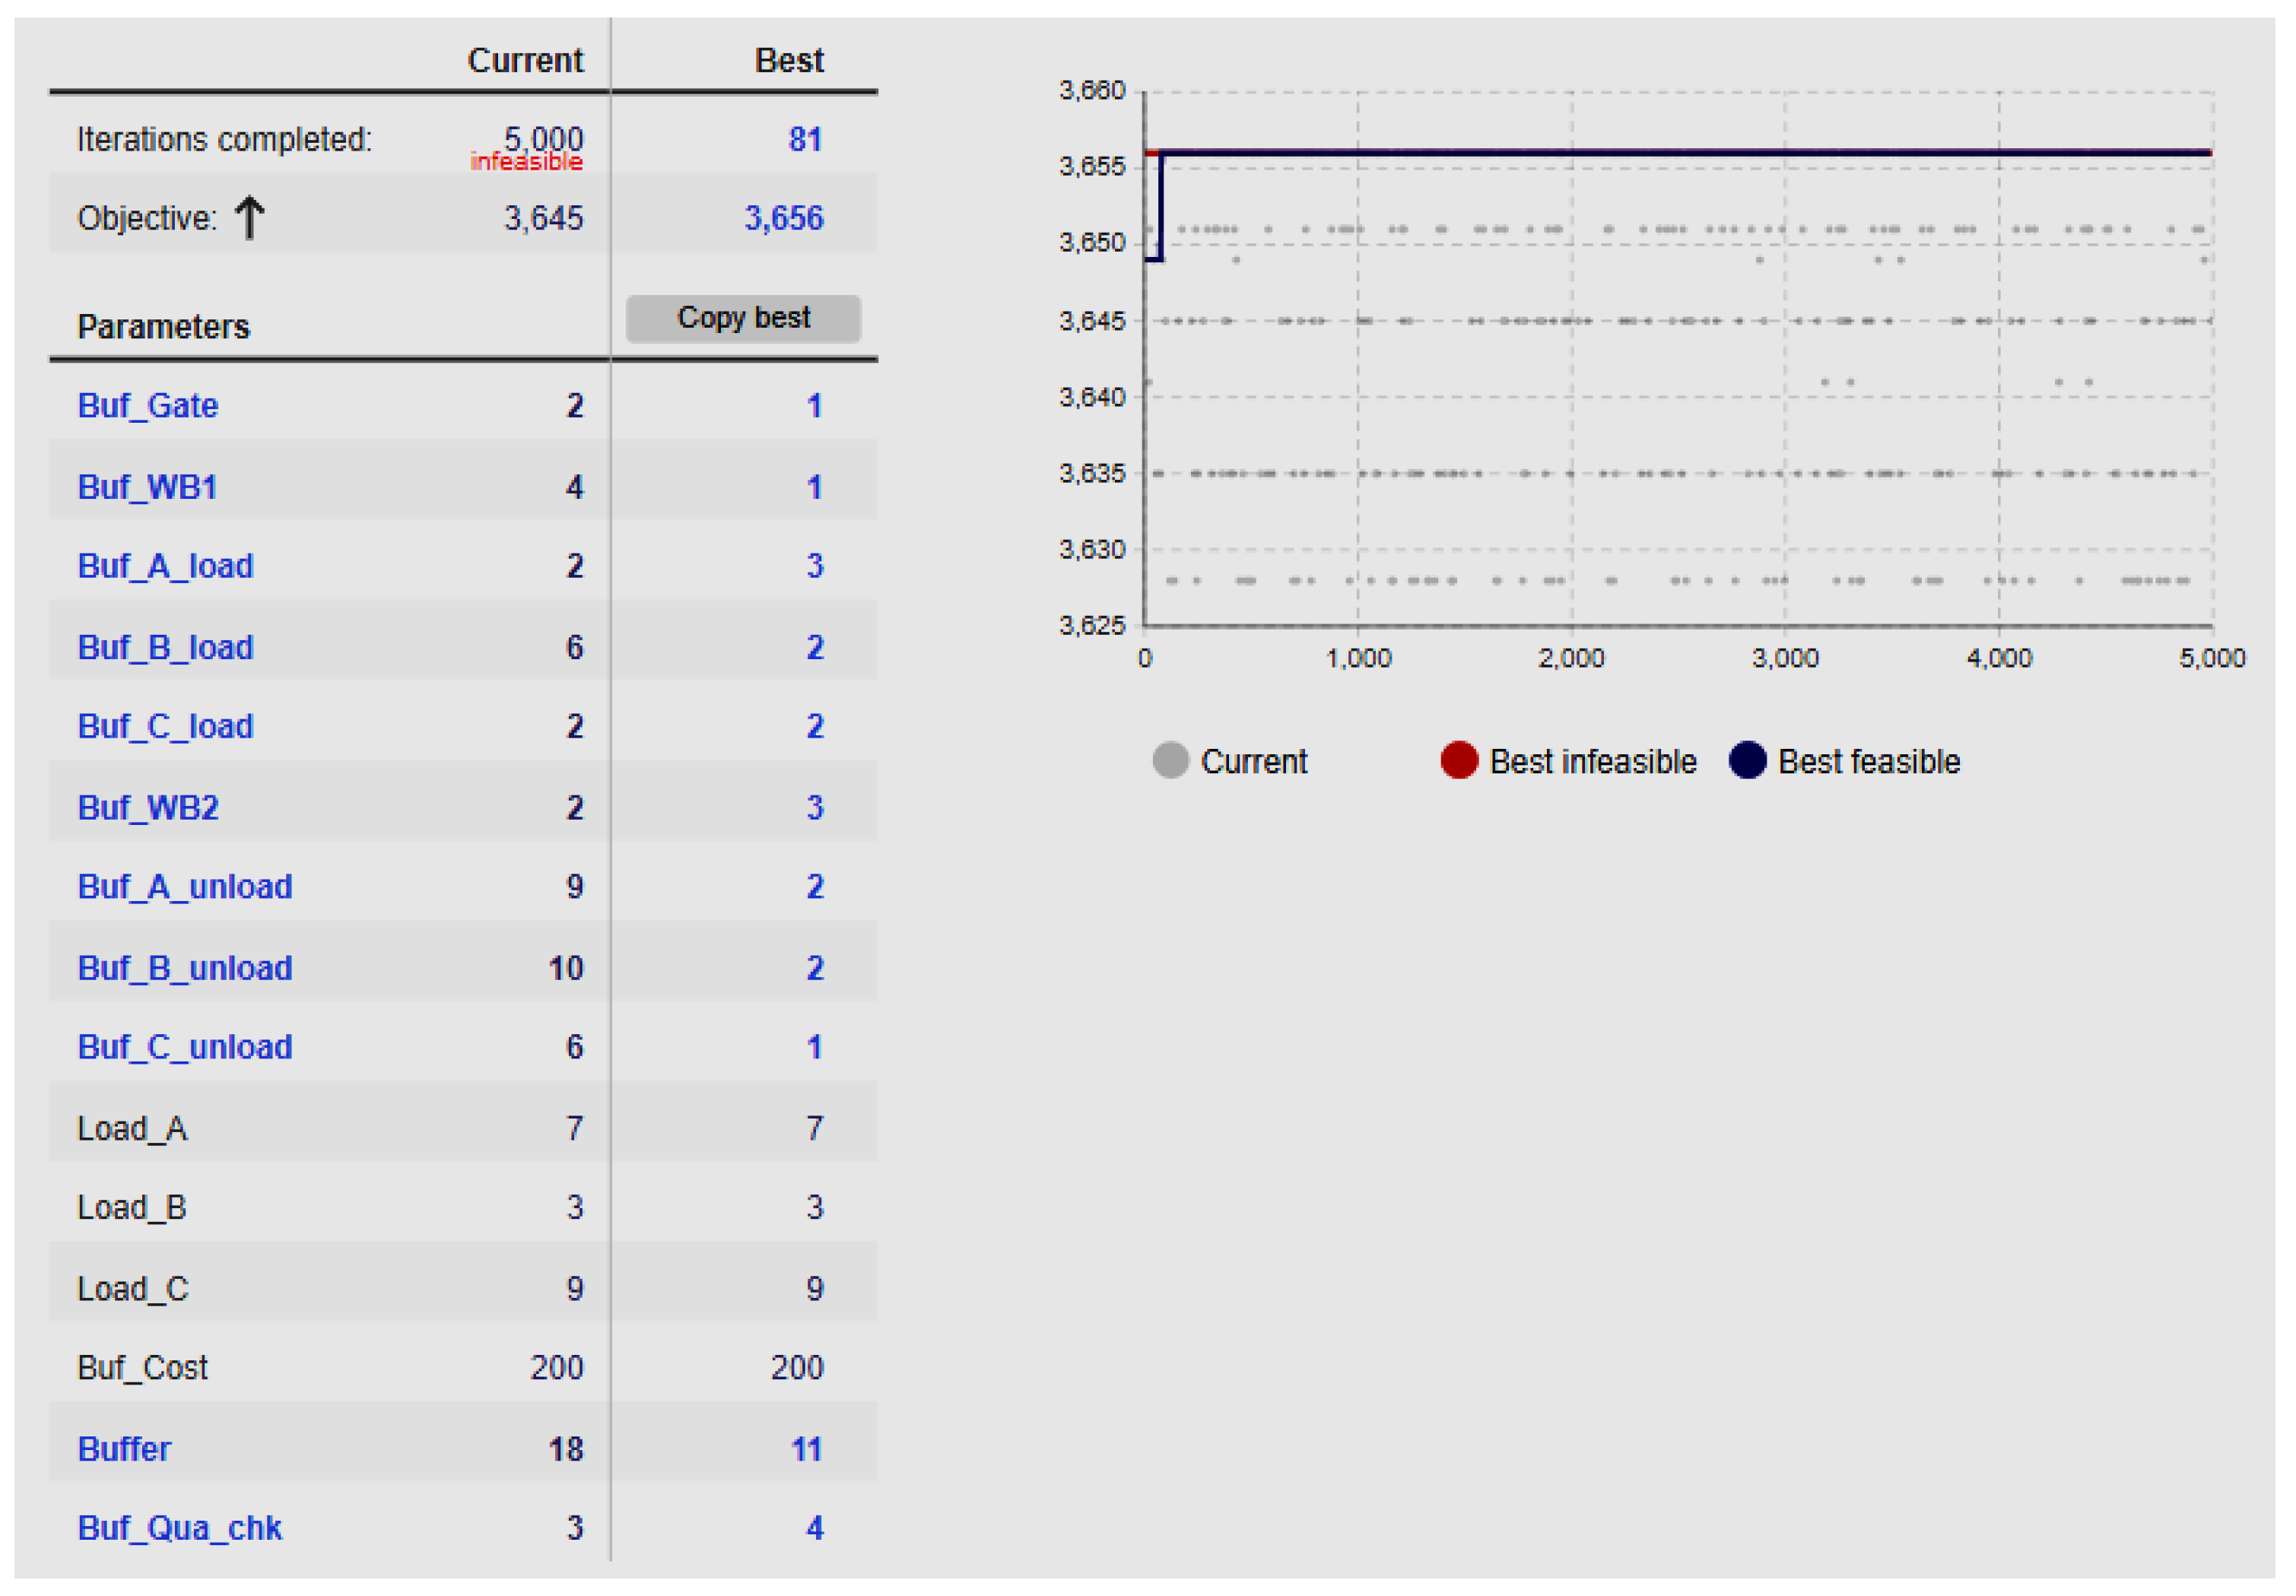
Task: Click the Buf_C_unload parameter link
Action: tap(185, 1047)
